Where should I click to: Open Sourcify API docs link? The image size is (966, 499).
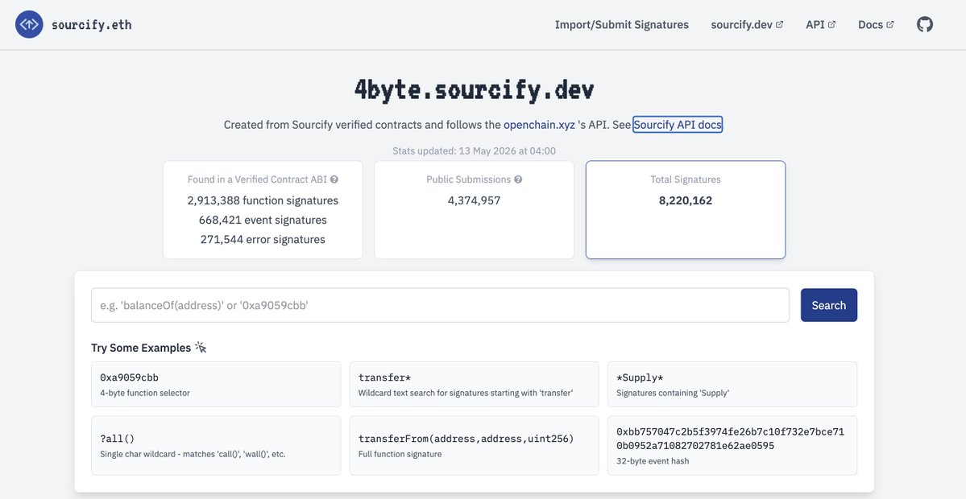tap(677, 125)
